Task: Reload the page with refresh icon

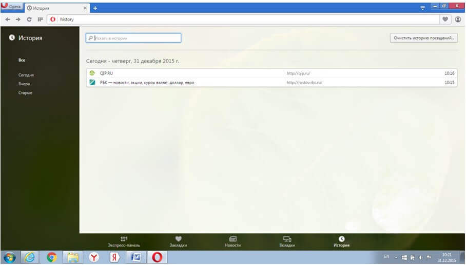Action: click(x=29, y=20)
